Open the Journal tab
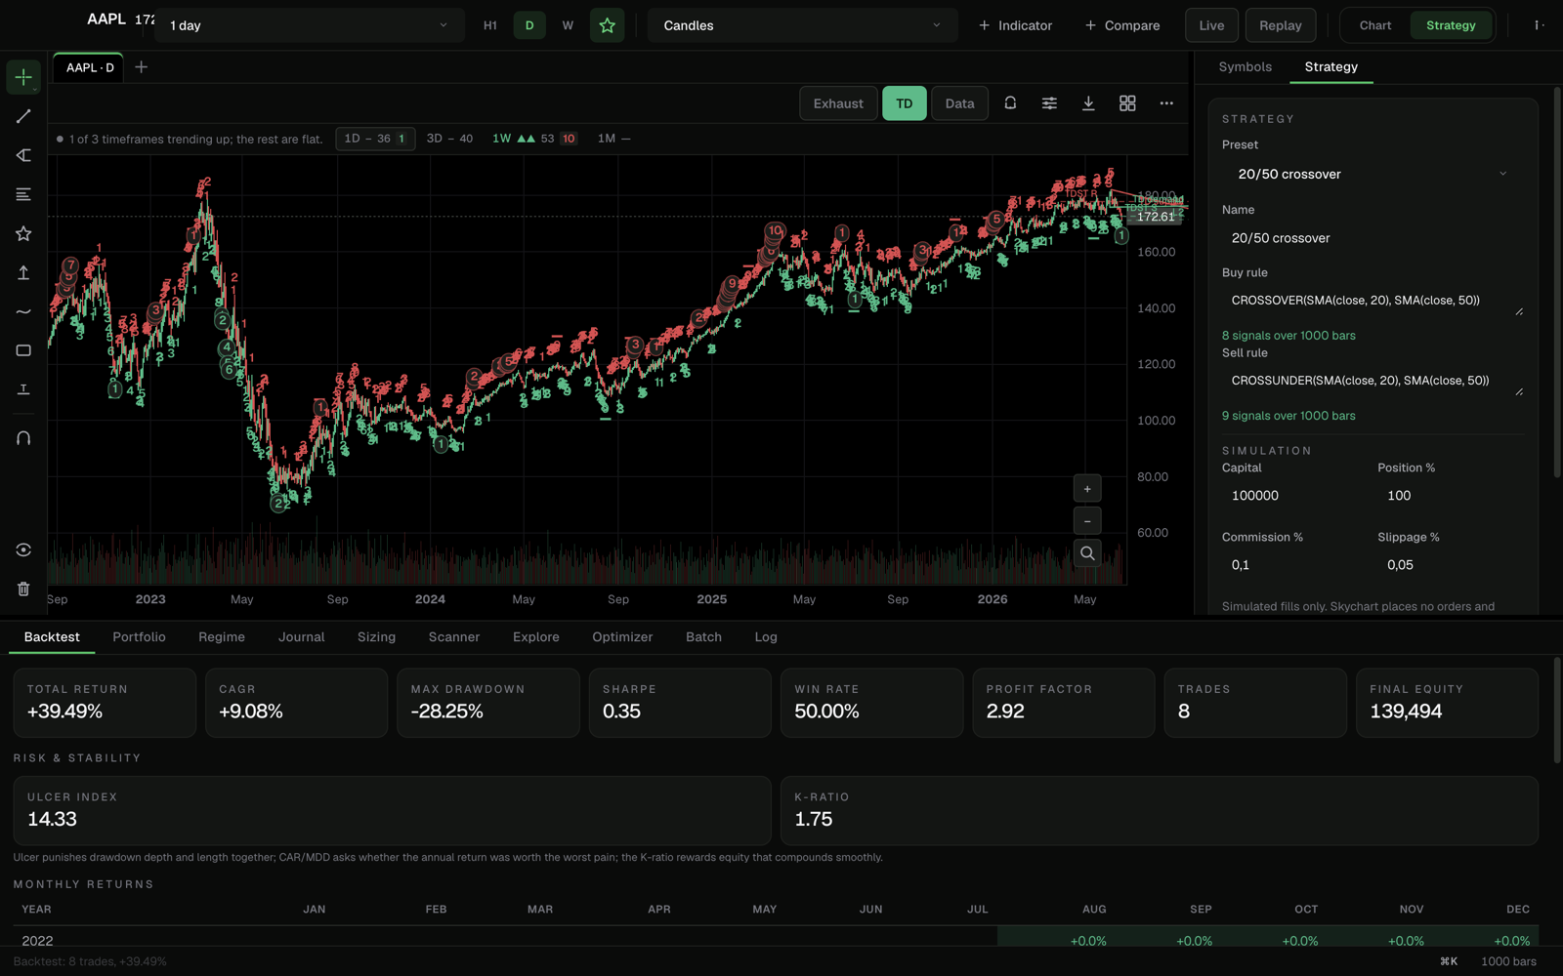The height and width of the screenshot is (976, 1563). 301,636
